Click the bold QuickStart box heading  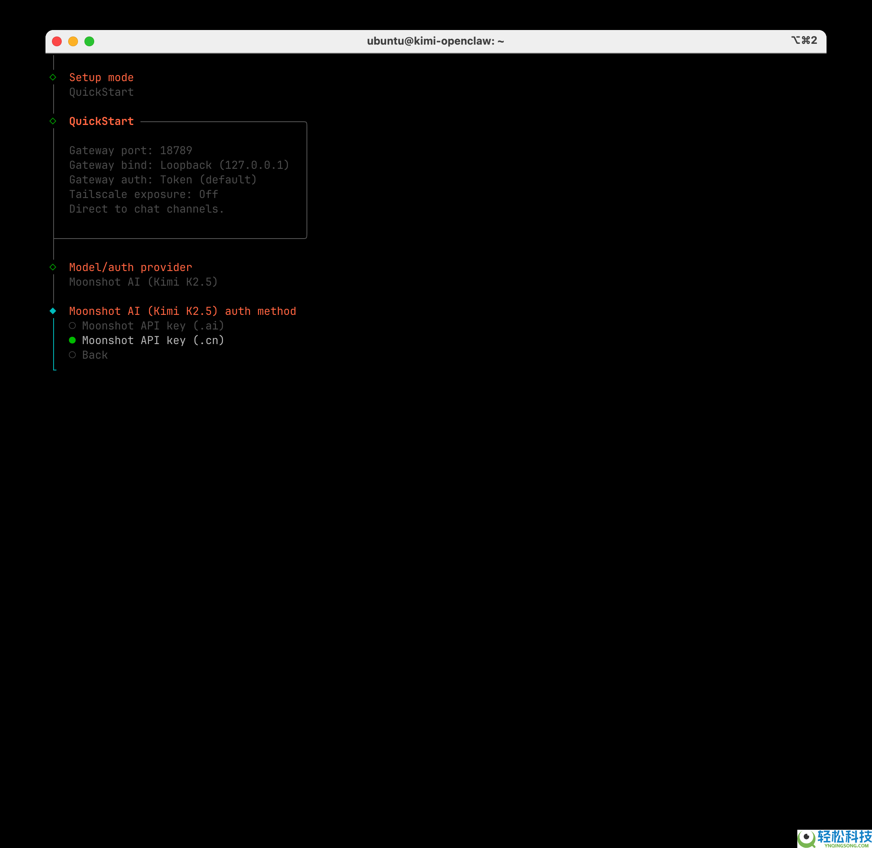tap(101, 121)
